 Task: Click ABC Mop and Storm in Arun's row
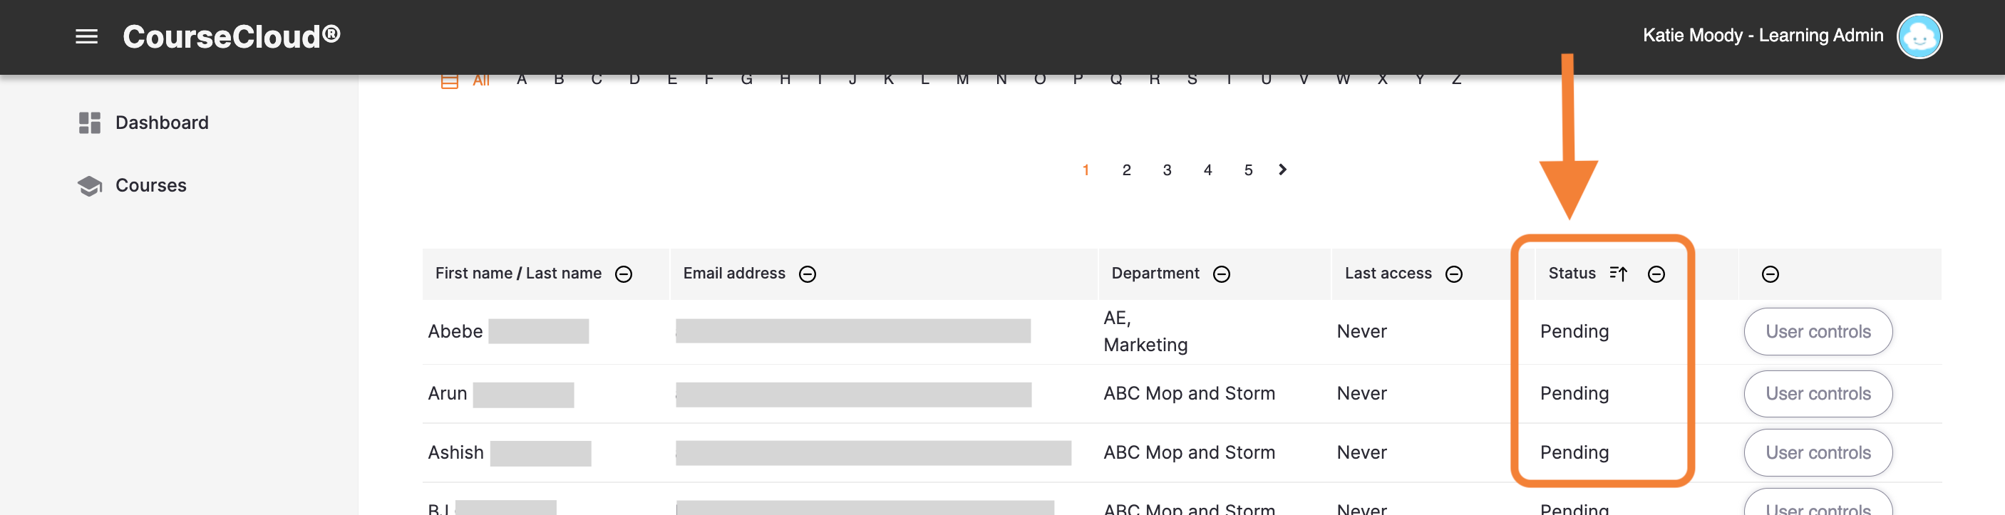point(1188,394)
